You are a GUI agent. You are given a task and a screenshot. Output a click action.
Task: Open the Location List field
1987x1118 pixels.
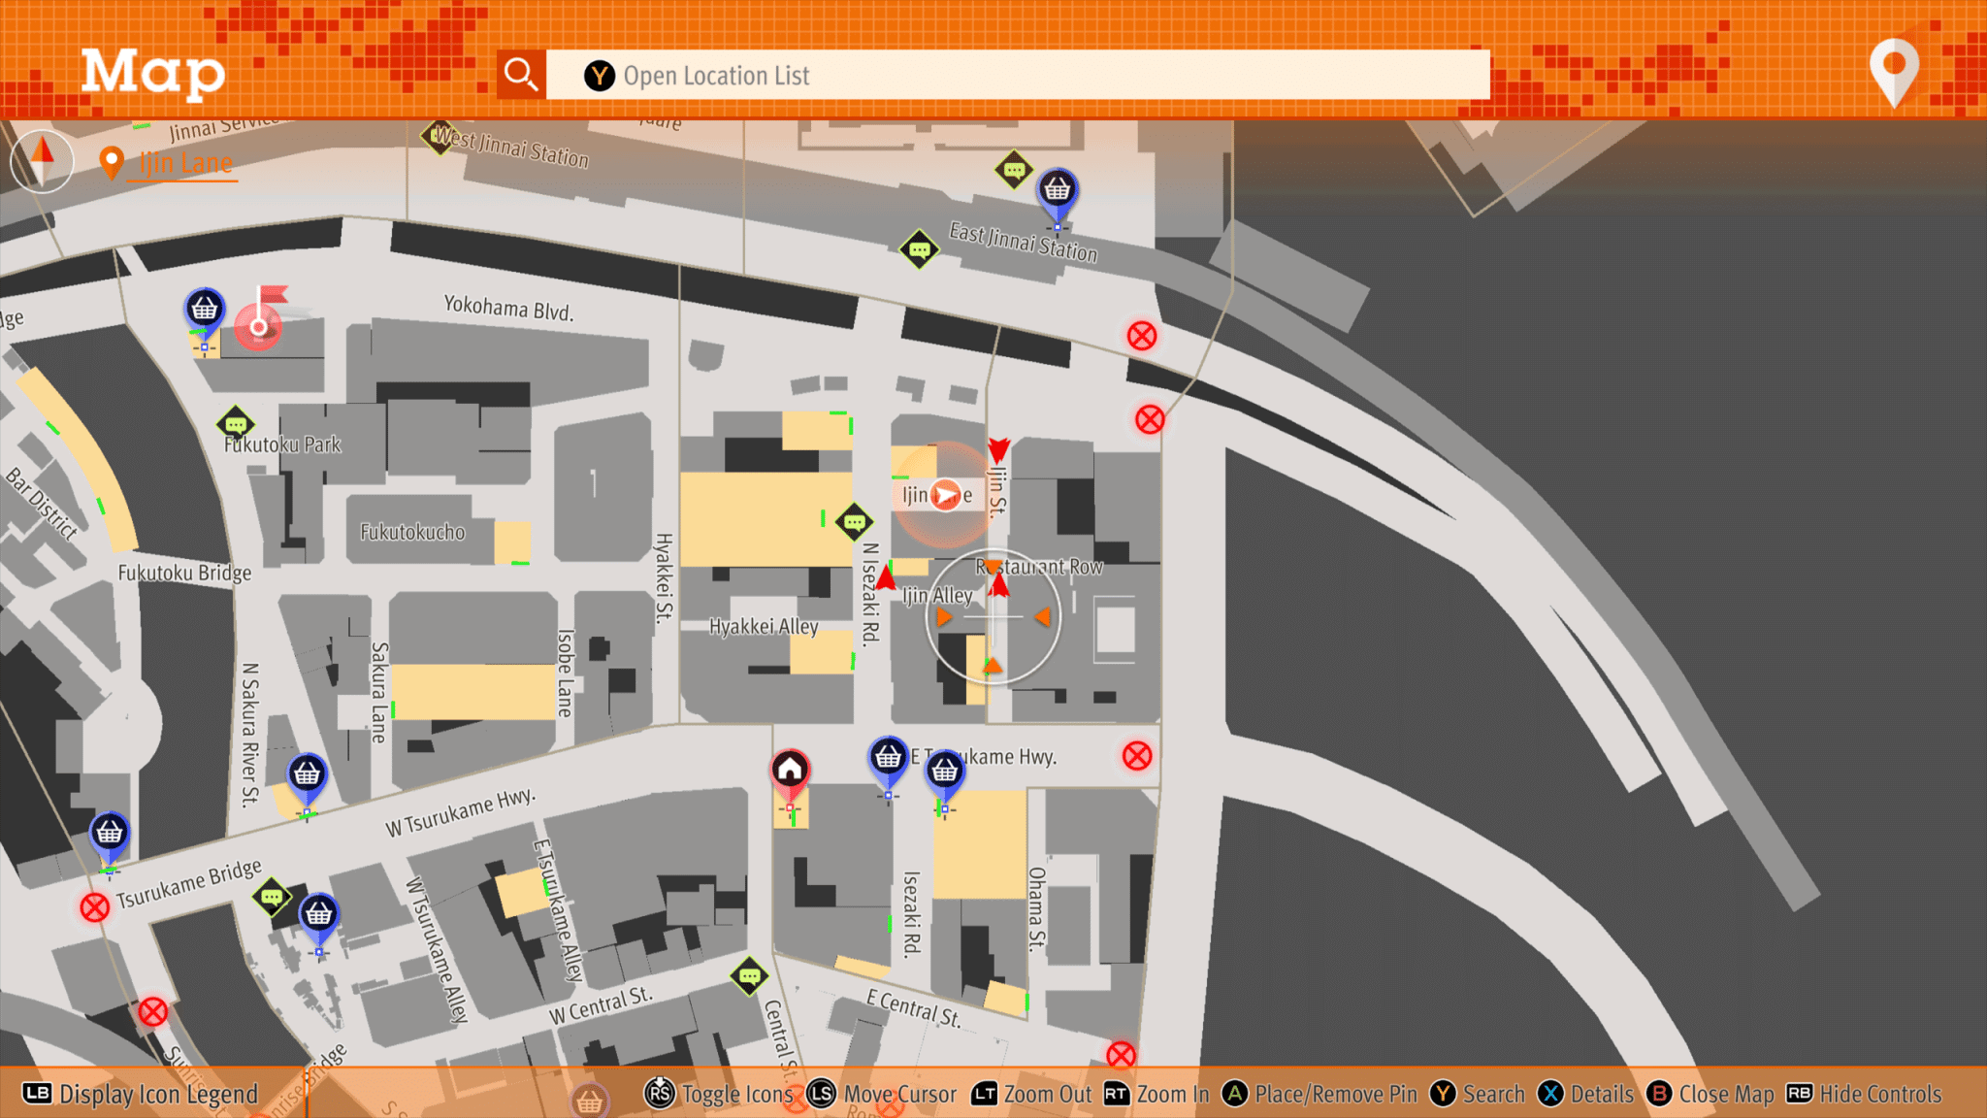point(1017,75)
